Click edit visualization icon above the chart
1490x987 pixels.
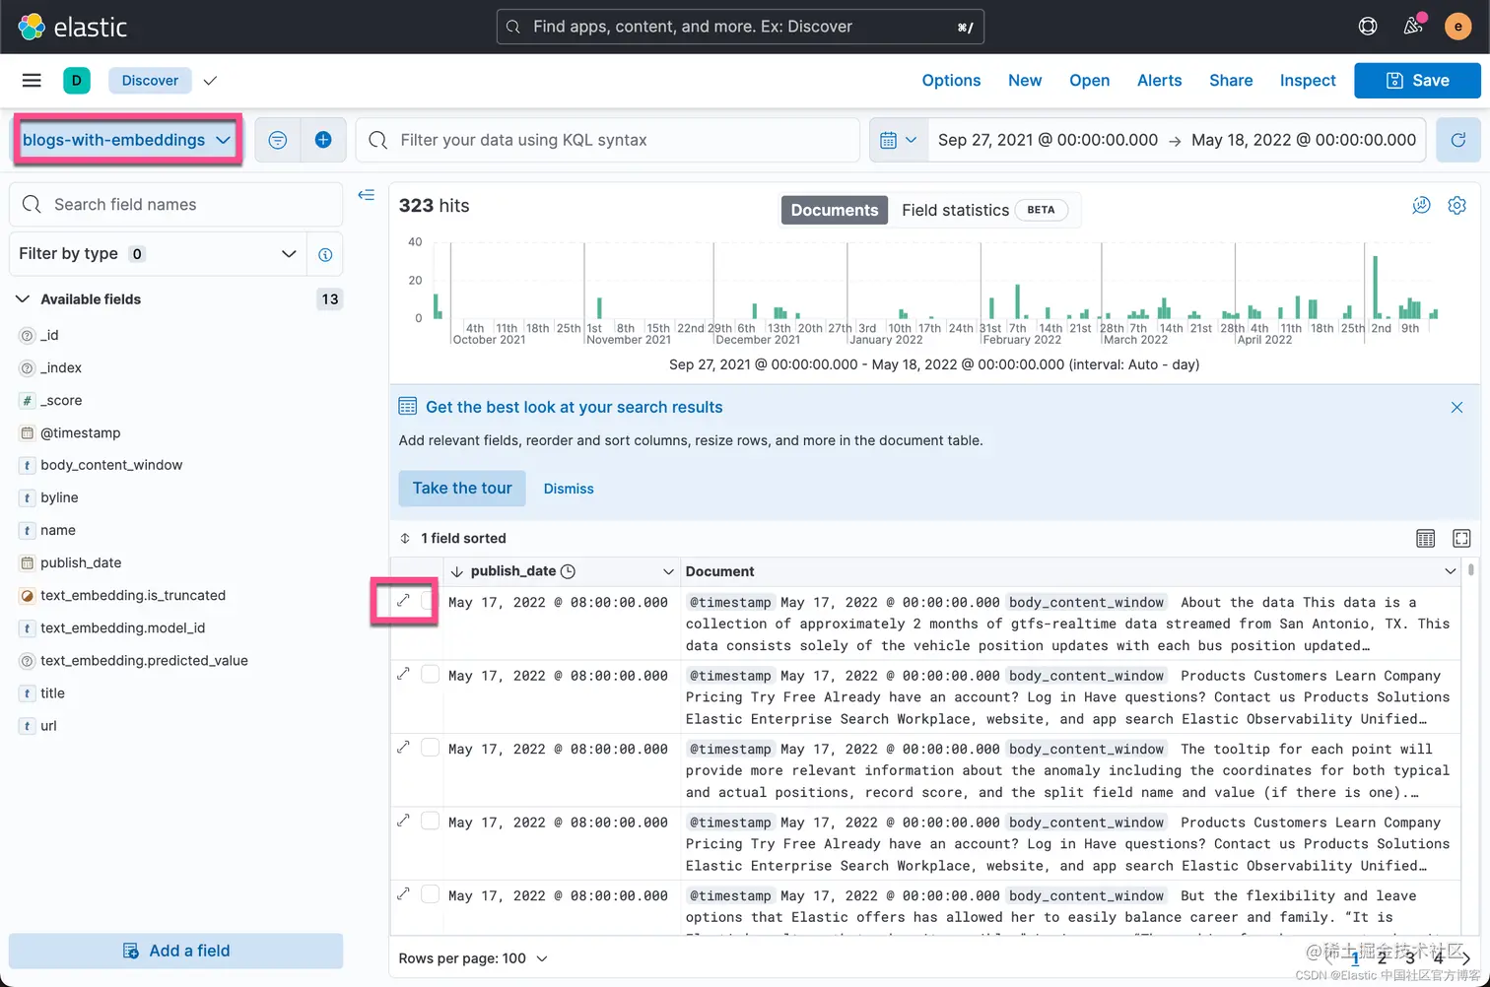[1421, 205]
